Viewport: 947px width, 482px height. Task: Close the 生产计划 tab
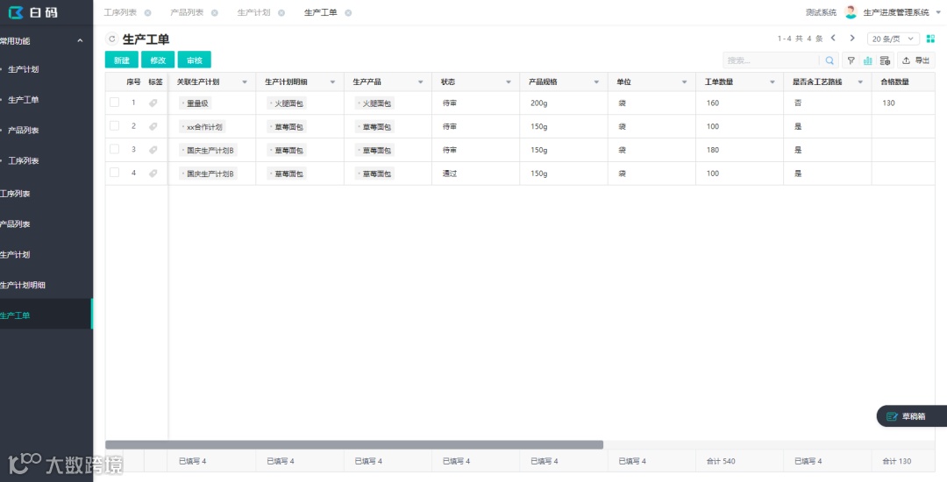click(281, 12)
